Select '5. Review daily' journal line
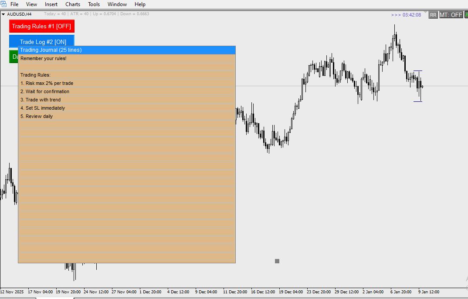This screenshot has width=468, height=299. click(127, 116)
